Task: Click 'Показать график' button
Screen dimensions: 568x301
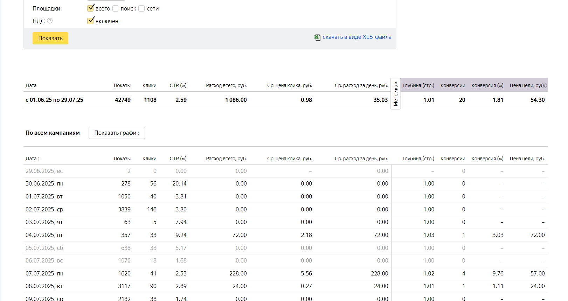Action: pos(117,133)
